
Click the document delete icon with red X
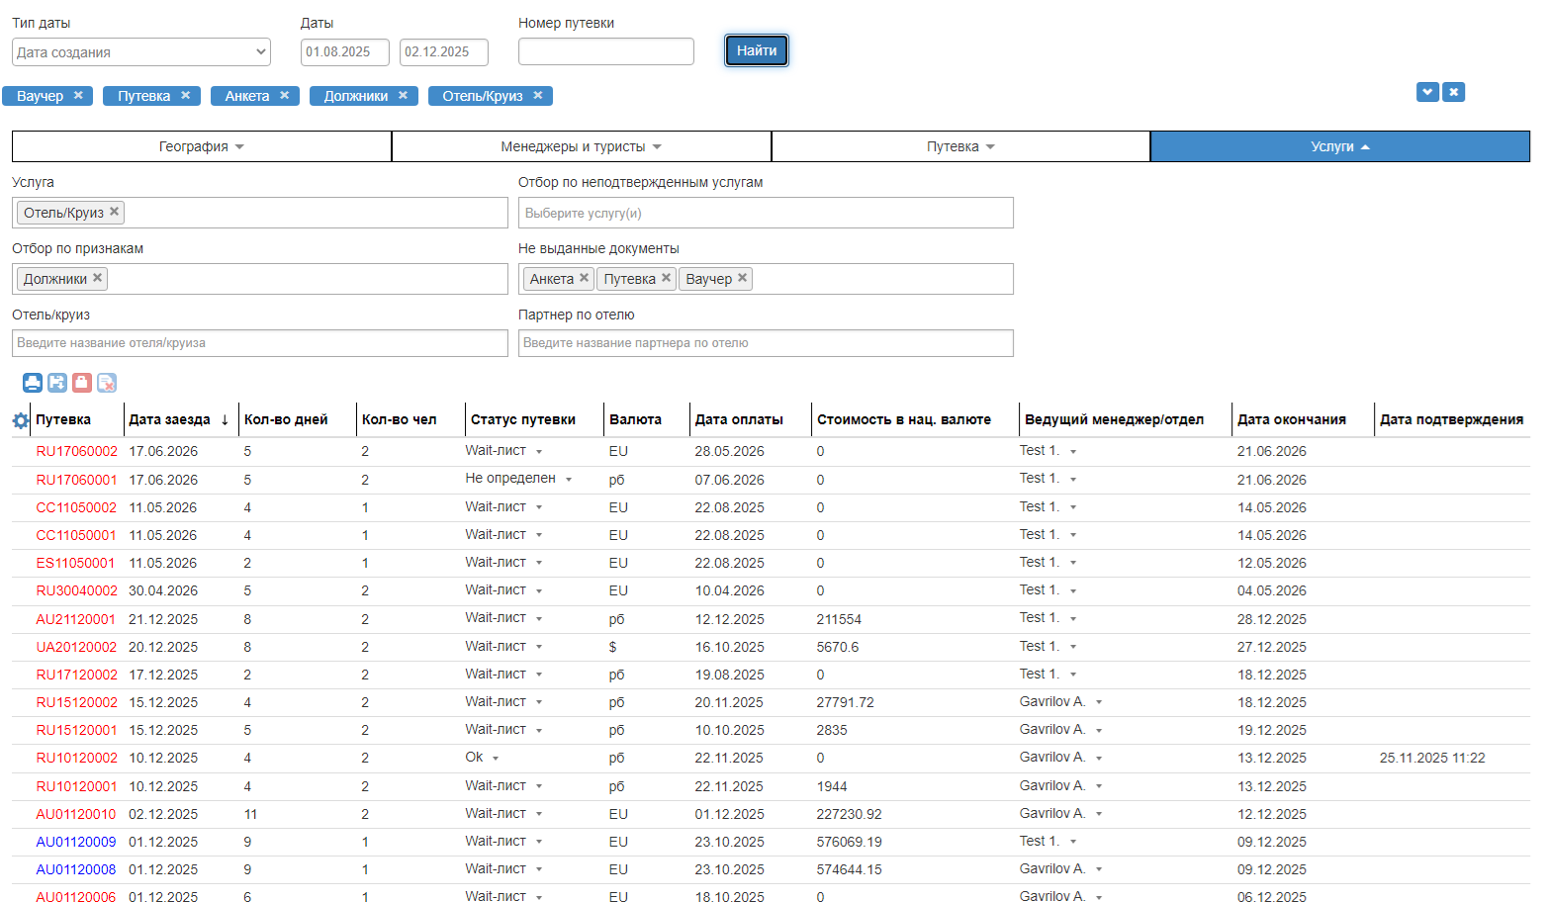click(107, 383)
